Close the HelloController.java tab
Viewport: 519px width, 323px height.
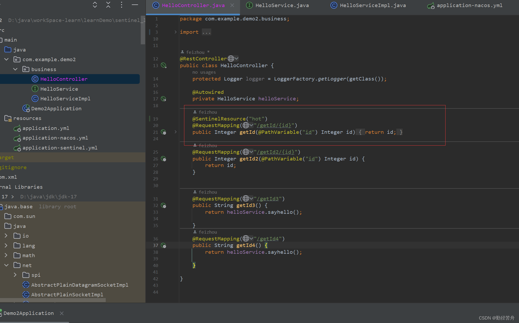[232, 5]
